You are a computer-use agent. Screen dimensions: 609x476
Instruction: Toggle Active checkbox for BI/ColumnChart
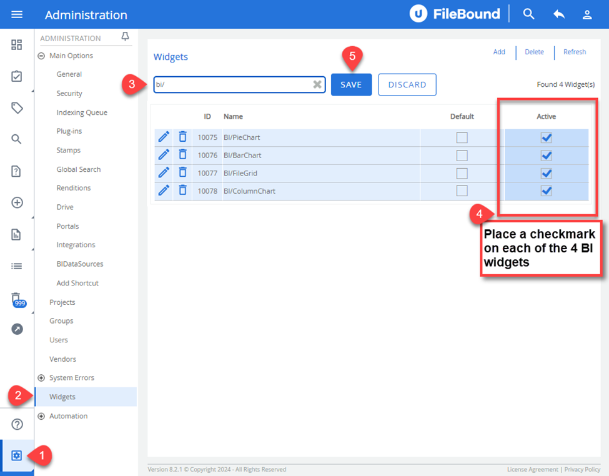click(x=546, y=191)
